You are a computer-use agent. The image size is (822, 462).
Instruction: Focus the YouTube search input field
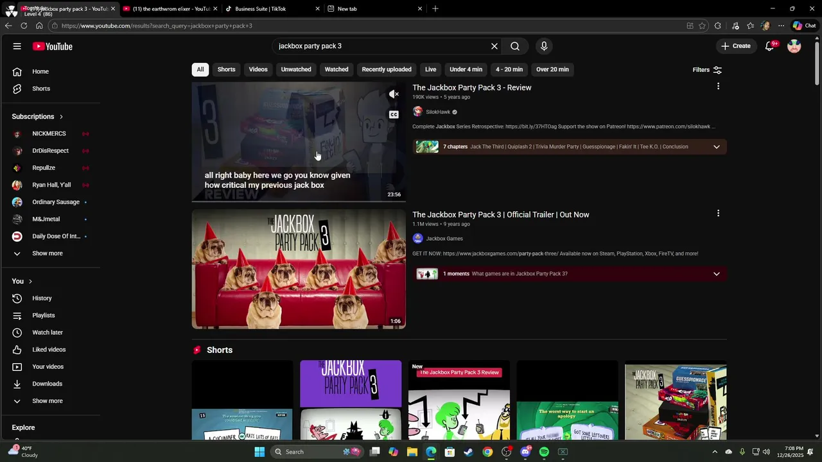pyautogui.click(x=382, y=46)
